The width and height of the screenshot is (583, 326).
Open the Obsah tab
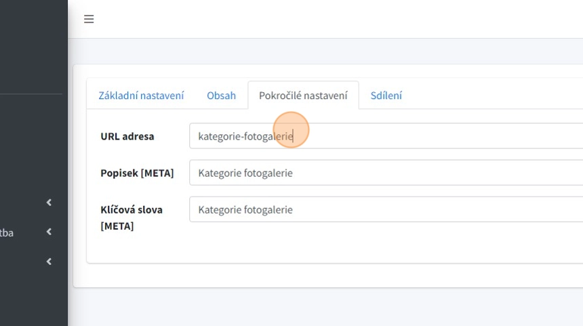tap(221, 96)
